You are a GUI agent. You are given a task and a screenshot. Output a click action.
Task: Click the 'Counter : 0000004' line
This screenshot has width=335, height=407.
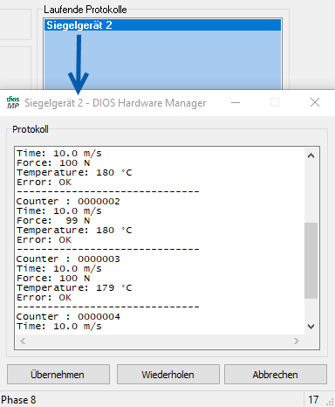click(68, 316)
